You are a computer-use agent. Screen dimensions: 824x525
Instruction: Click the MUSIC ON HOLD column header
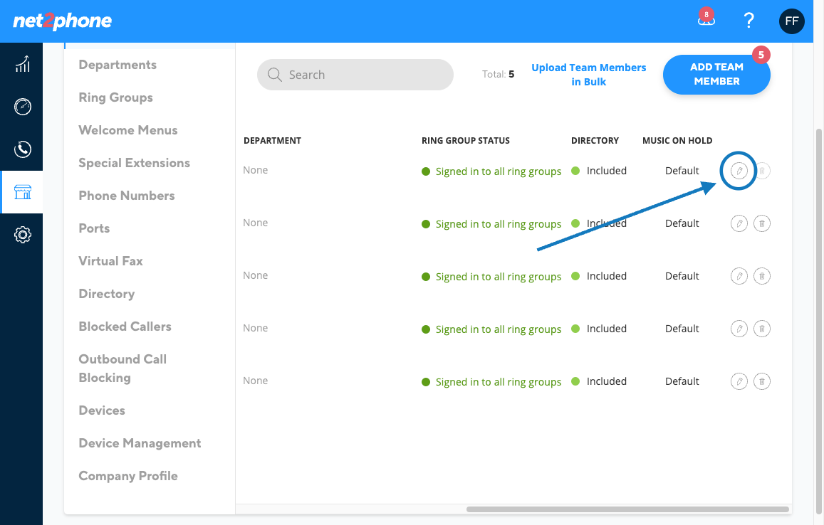677,141
